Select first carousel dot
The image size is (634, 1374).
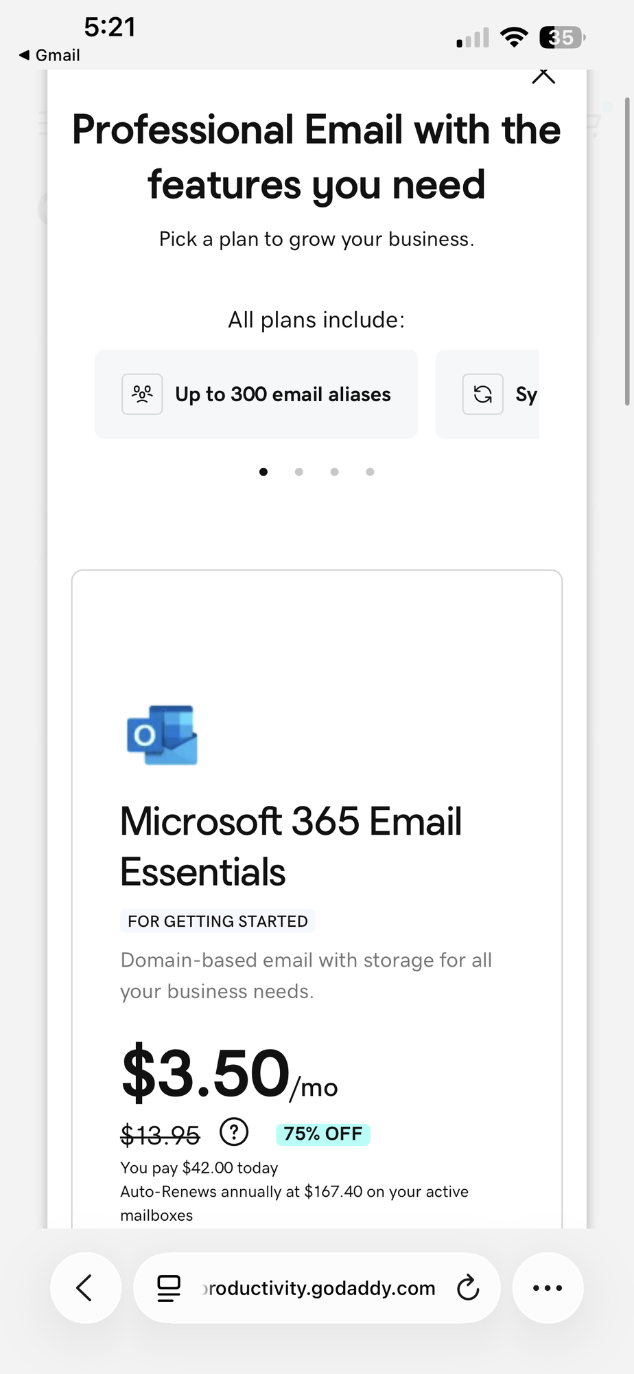(263, 472)
